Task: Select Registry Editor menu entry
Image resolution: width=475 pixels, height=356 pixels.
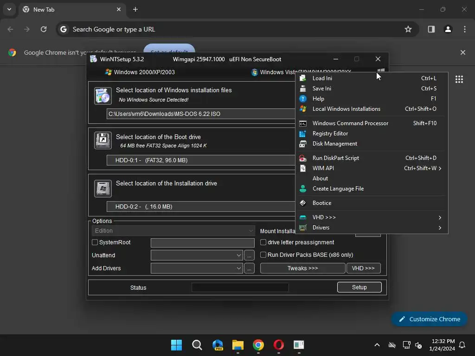Action: (x=372, y=133)
